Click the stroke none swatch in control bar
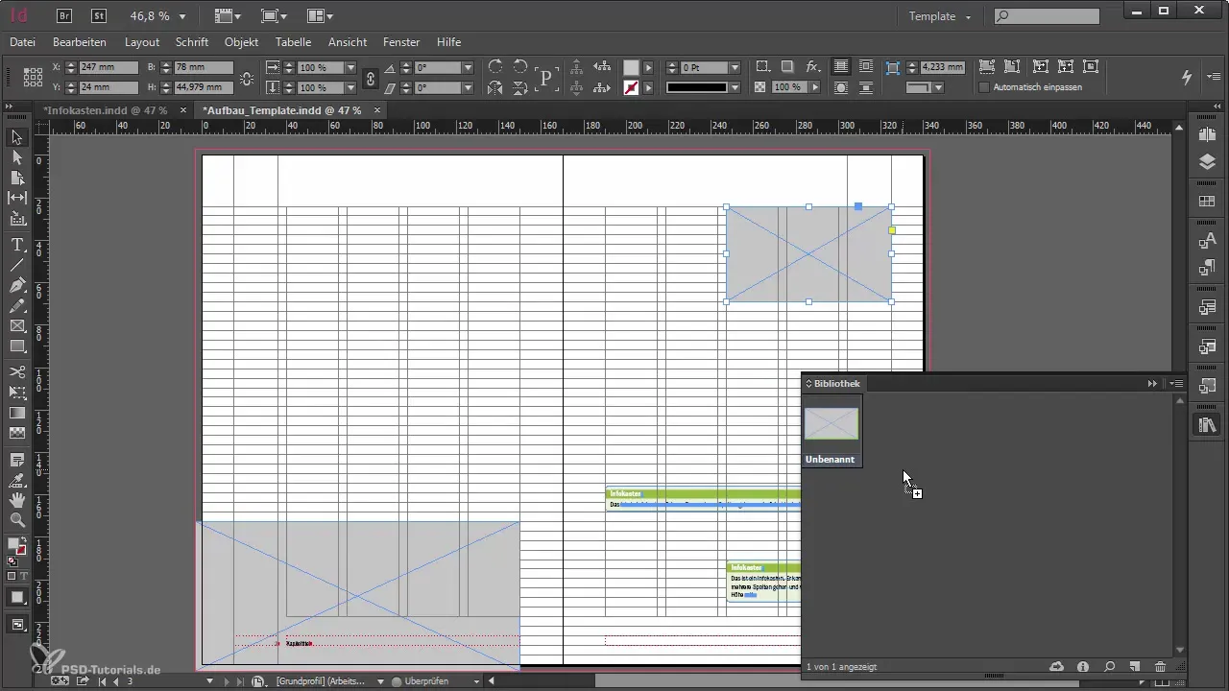 [631, 87]
